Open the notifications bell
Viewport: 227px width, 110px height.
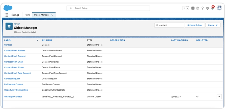(213, 8)
